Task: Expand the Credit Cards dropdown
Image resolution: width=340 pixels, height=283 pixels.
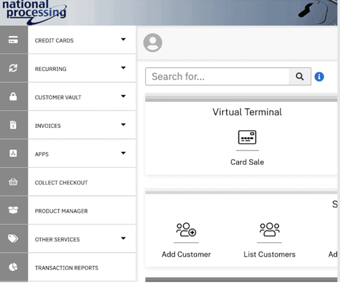Action: click(123, 40)
